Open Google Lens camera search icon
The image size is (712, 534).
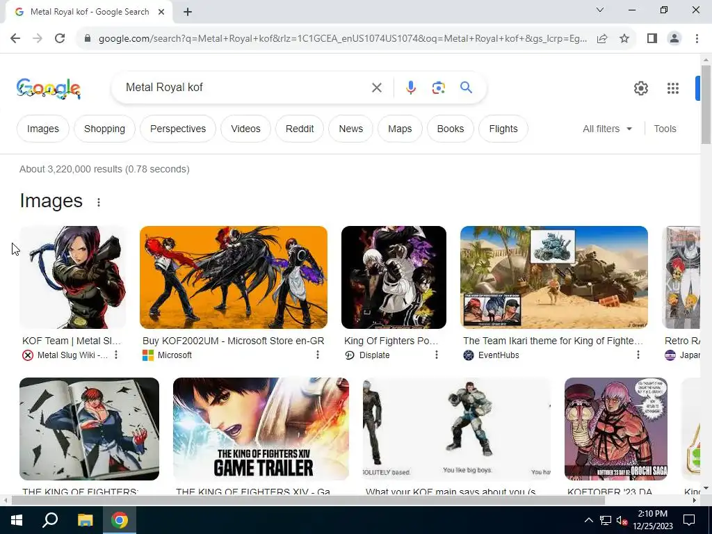coord(438,88)
